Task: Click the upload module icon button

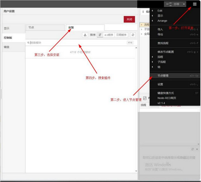Action: click(x=85, y=35)
